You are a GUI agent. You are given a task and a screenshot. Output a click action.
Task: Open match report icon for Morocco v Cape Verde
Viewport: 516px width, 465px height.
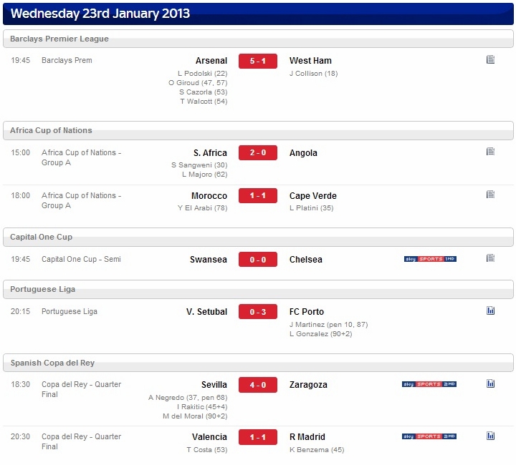(490, 195)
